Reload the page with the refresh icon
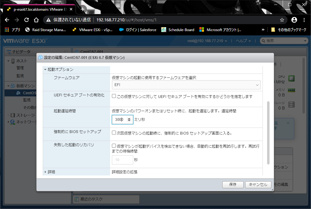 point(27,20)
